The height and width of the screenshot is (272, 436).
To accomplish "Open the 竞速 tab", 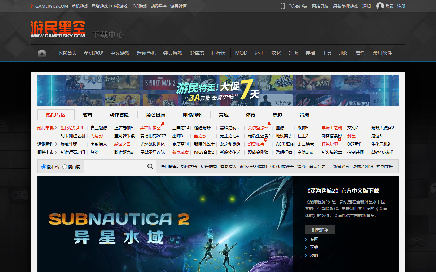I will (224, 115).
